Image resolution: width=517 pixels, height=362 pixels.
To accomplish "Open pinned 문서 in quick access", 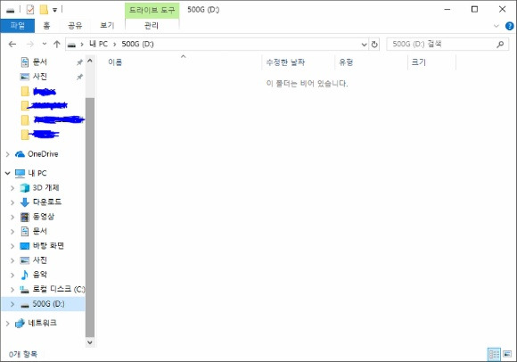I will (x=40, y=62).
